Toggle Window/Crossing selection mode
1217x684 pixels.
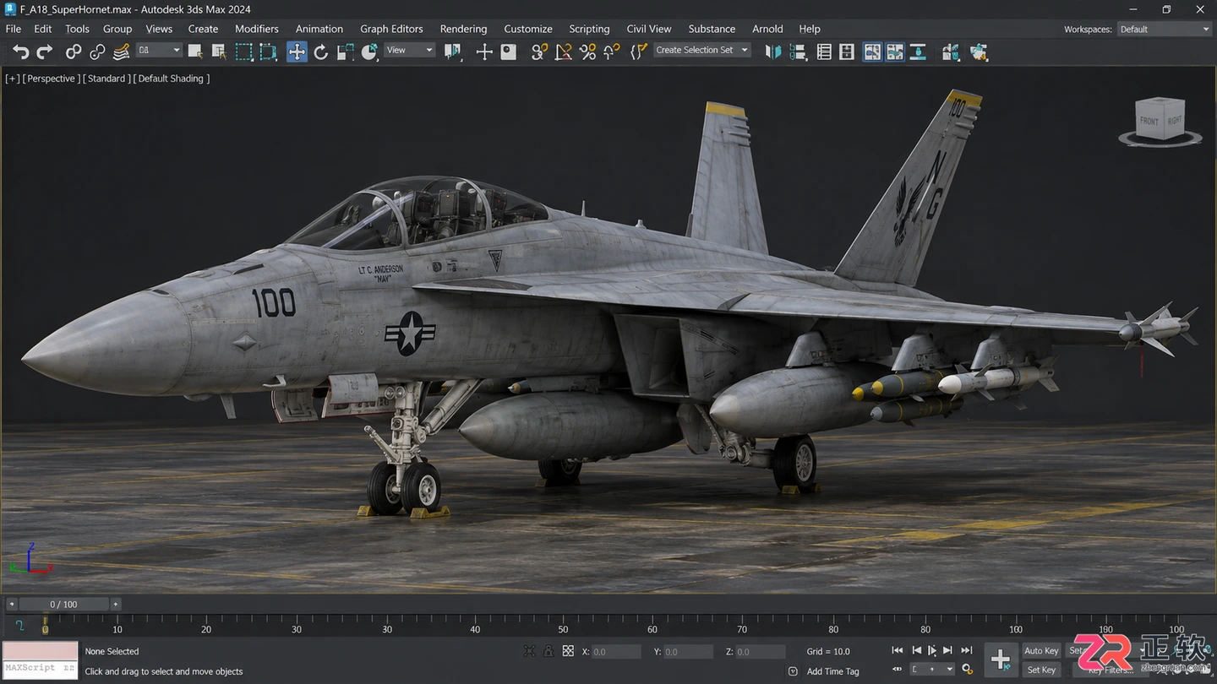(x=268, y=52)
